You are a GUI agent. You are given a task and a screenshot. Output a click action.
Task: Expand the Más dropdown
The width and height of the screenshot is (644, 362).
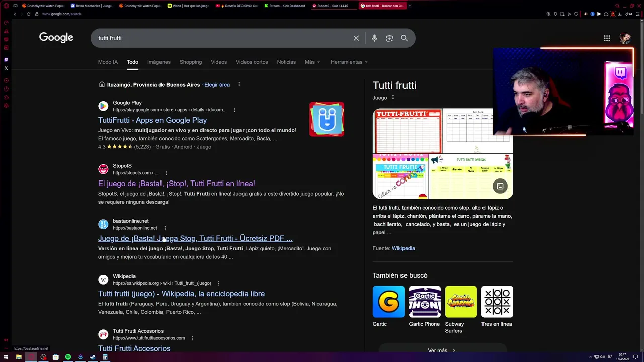312,62
